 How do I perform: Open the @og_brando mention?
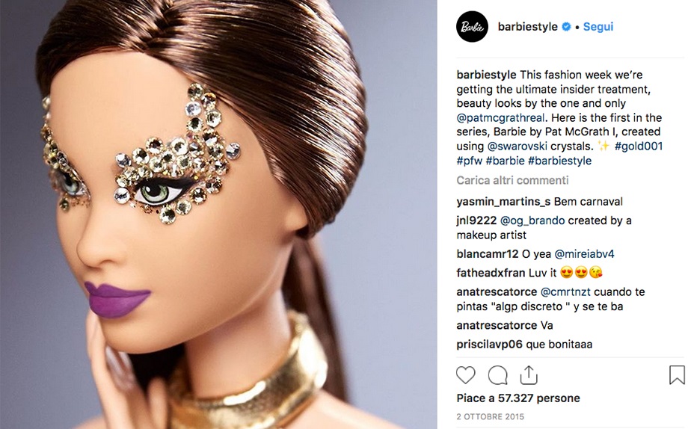pyautogui.click(x=532, y=220)
